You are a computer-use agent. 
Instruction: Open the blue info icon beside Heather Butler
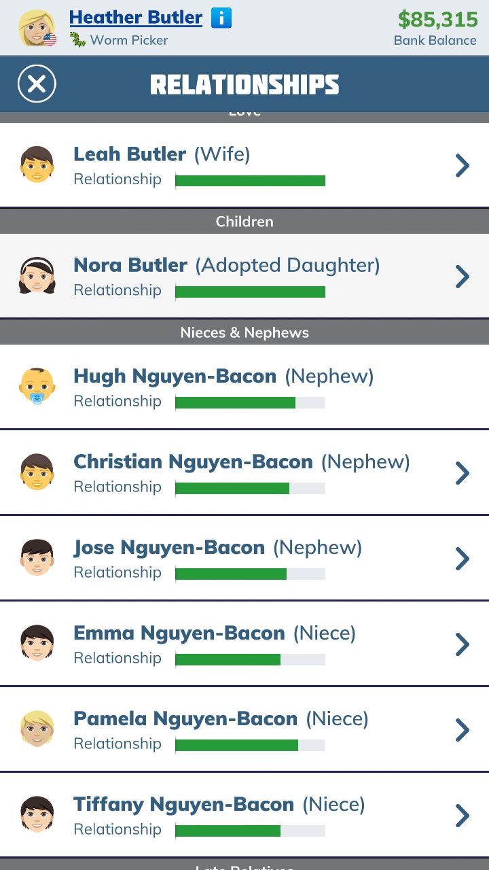(221, 18)
